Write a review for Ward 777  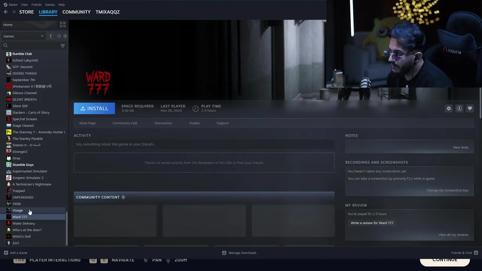click(x=372, y=223)
